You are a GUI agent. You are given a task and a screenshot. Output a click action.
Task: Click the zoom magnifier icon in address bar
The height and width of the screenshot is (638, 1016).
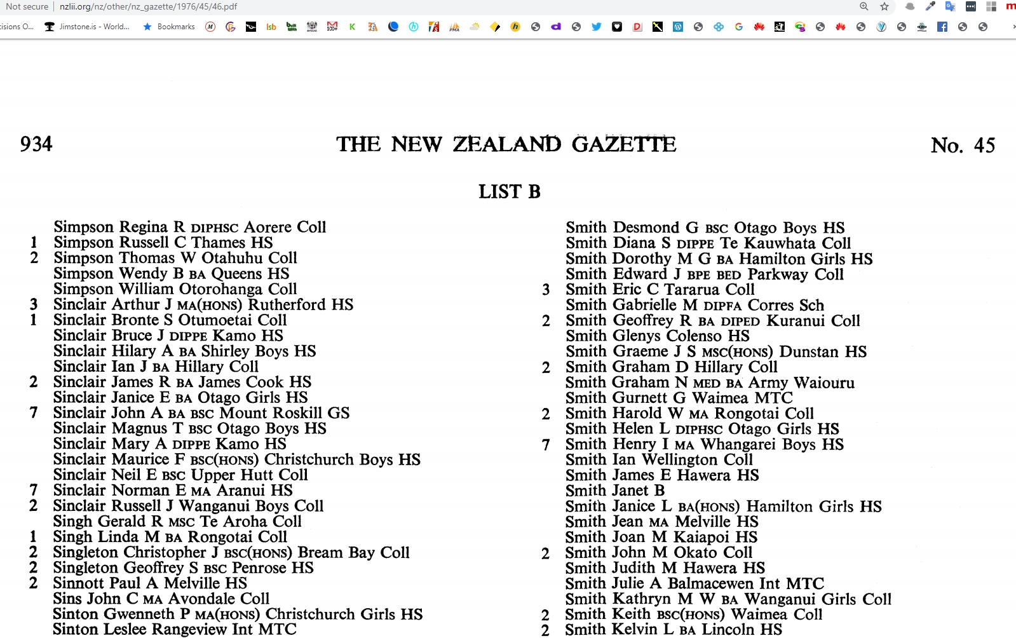coord(864,6)
